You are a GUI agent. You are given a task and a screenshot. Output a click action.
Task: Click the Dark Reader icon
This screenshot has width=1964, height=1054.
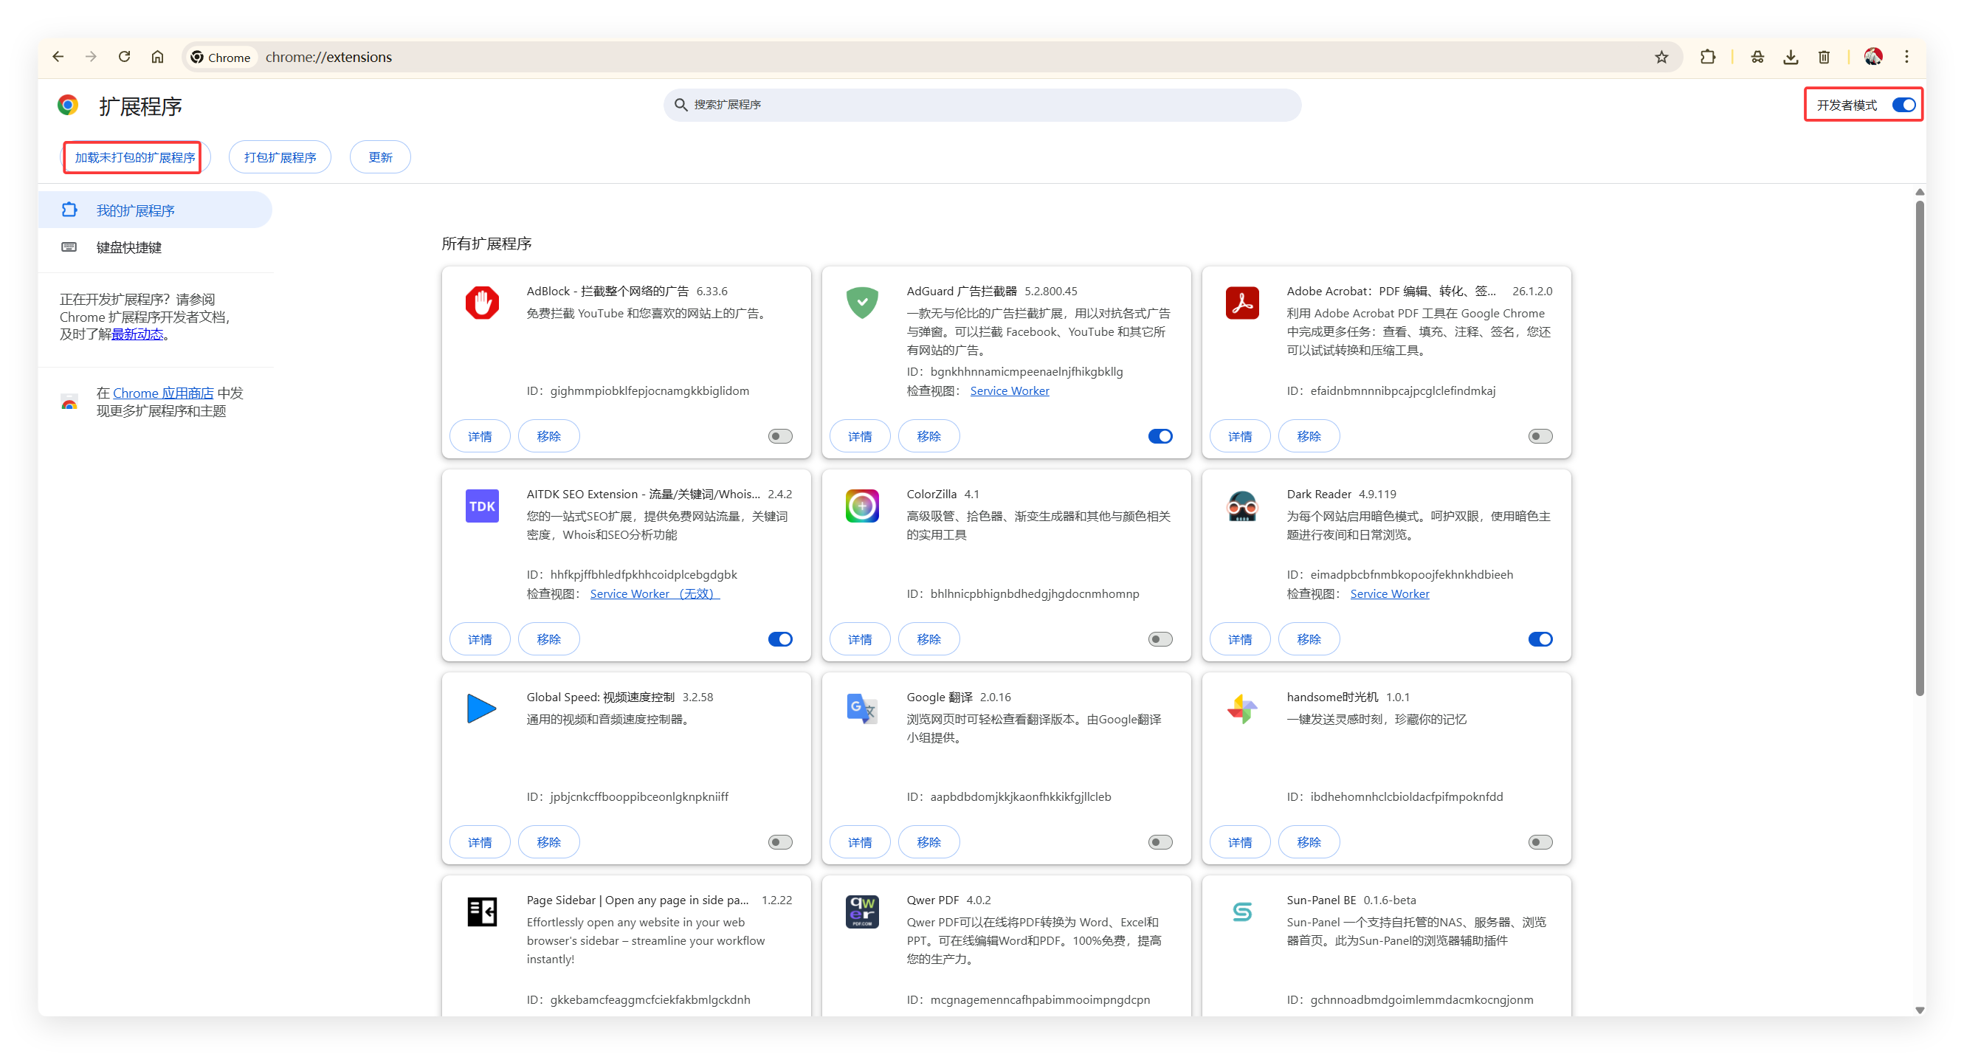click(x=1242, y=506)
